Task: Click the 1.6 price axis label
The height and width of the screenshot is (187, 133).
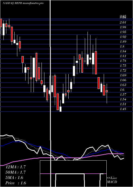Action: point(122,90)
